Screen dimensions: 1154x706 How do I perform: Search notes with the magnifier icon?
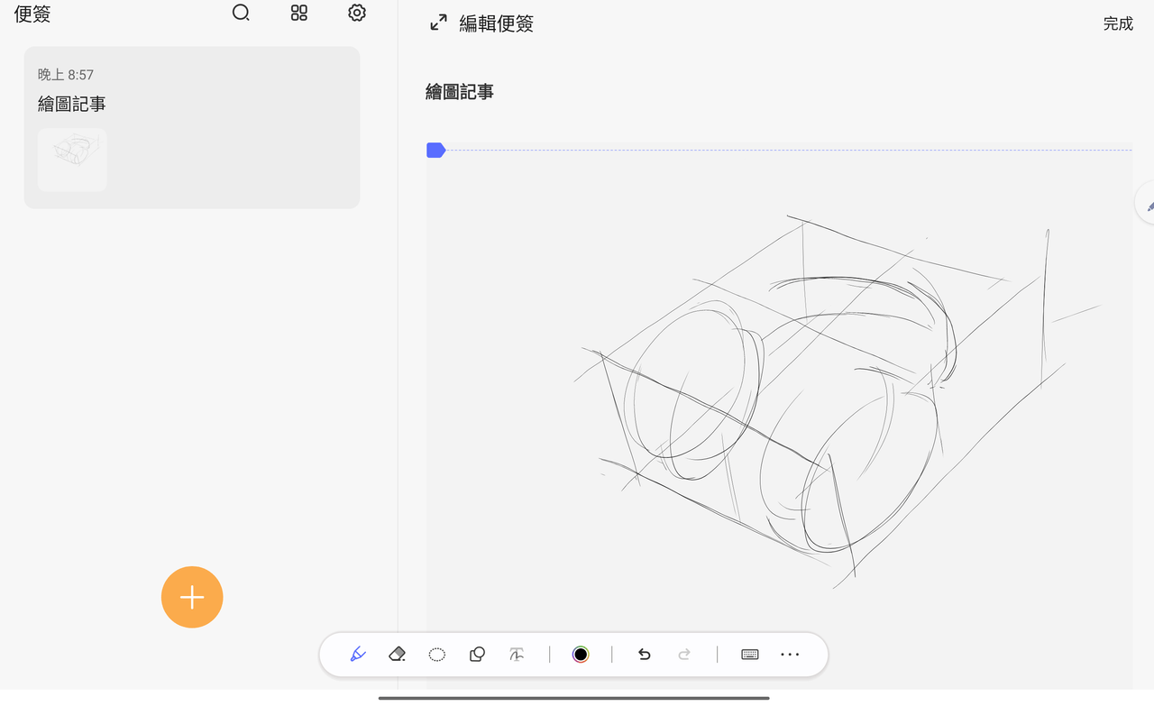(x=241, y=13)
